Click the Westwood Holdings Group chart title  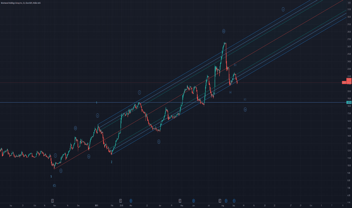(x=21, y=3)
